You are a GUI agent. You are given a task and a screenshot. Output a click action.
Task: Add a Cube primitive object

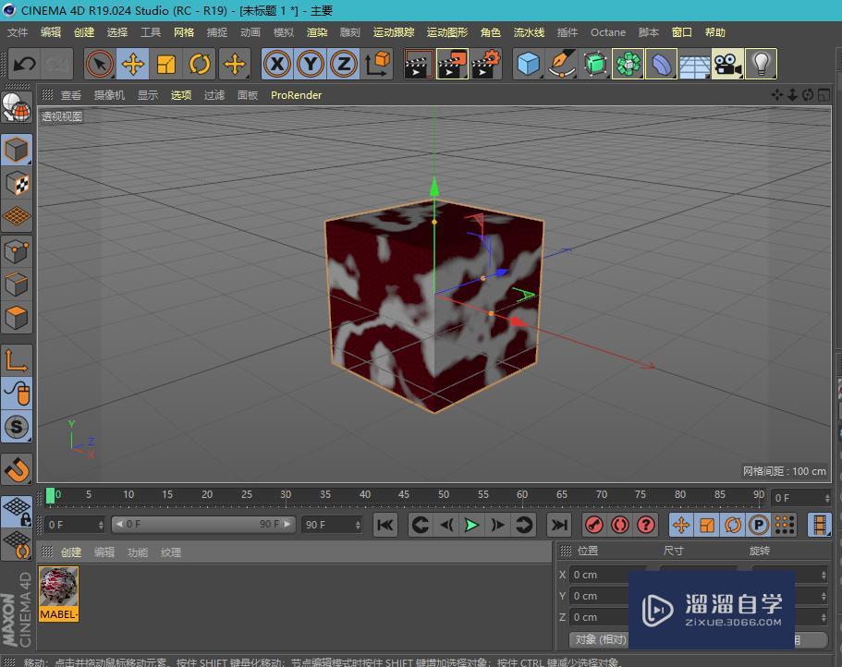click(529, 64)
